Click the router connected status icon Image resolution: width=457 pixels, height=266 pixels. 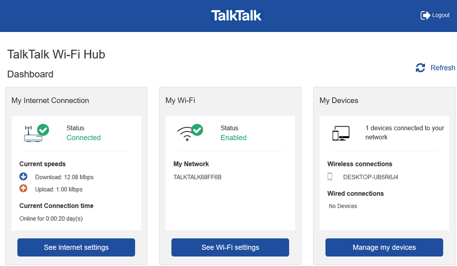point(36,133)
